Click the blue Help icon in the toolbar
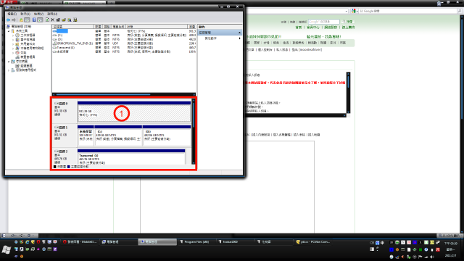 pos(34,20)
